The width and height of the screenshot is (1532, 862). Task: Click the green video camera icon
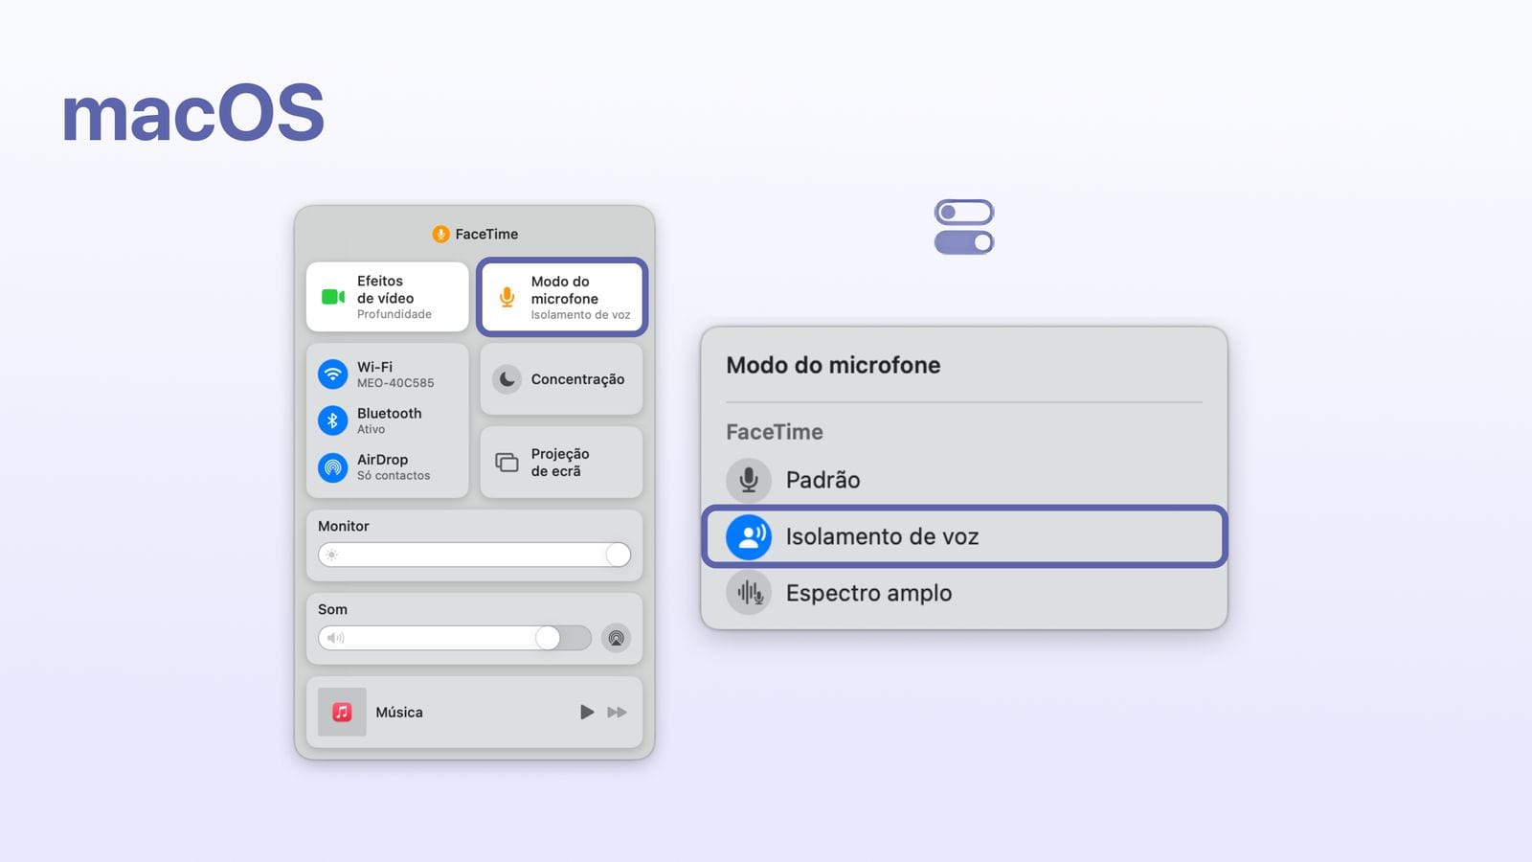click(x=333, y=297)
